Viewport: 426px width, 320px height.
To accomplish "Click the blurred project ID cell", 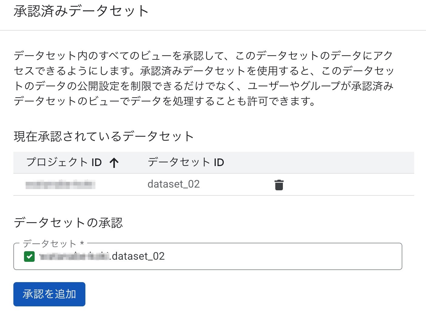I will click(x=60, y=184).
